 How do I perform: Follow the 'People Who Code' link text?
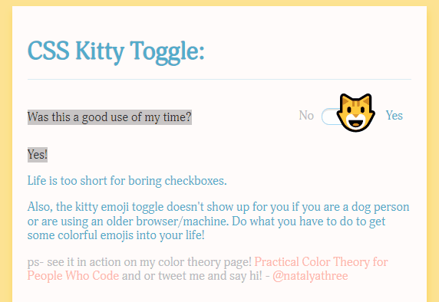[x=73, y=276]
